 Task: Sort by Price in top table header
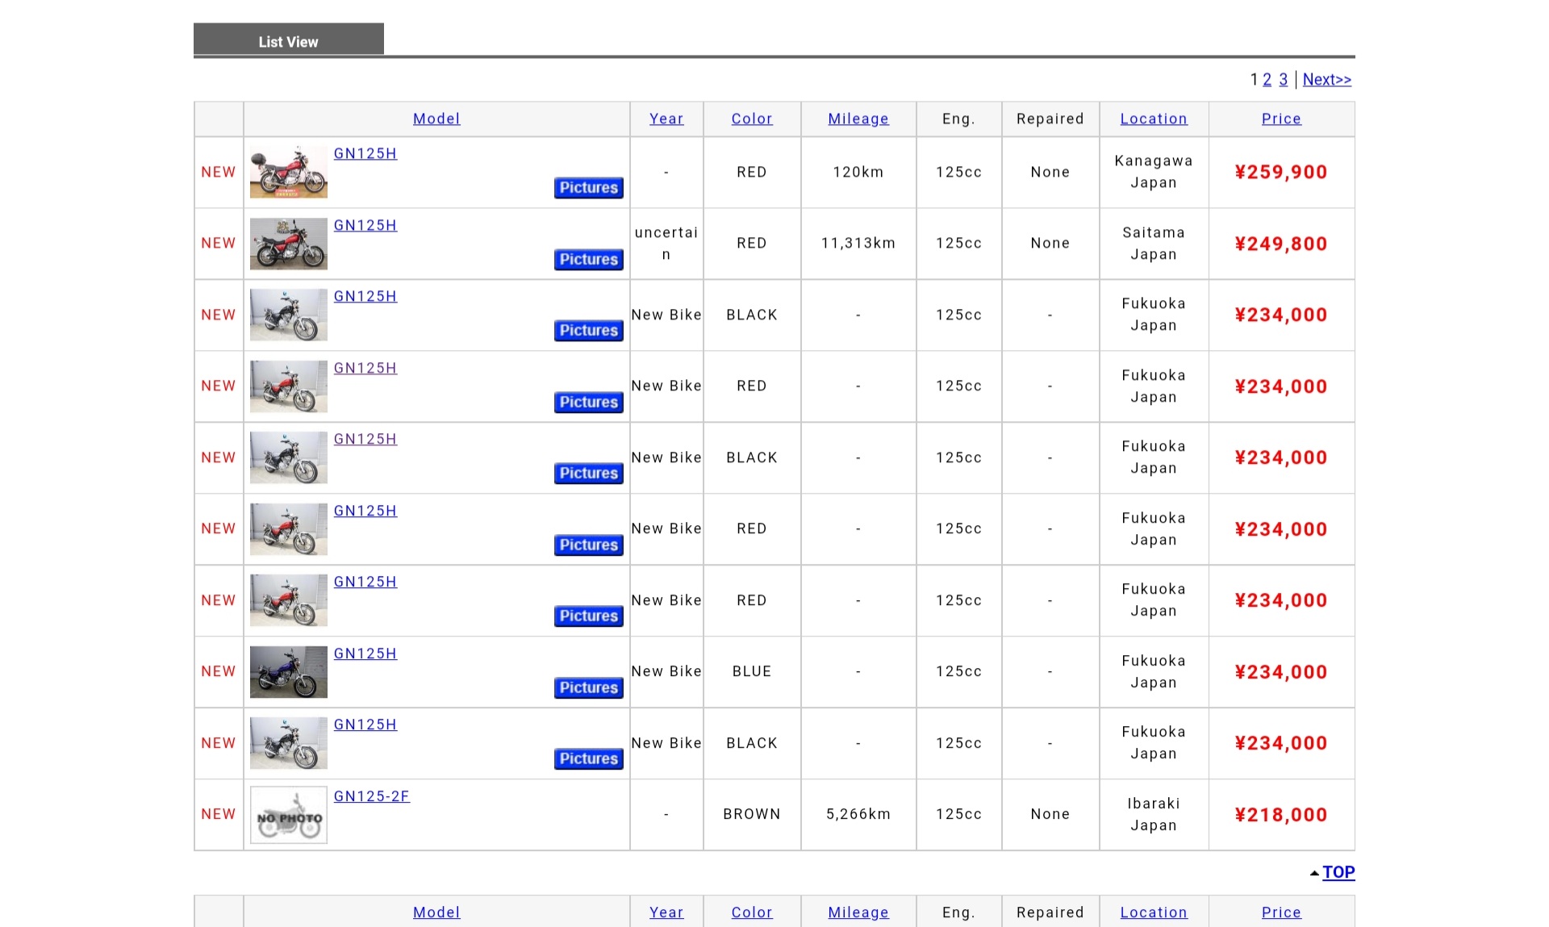point(1281,119)
